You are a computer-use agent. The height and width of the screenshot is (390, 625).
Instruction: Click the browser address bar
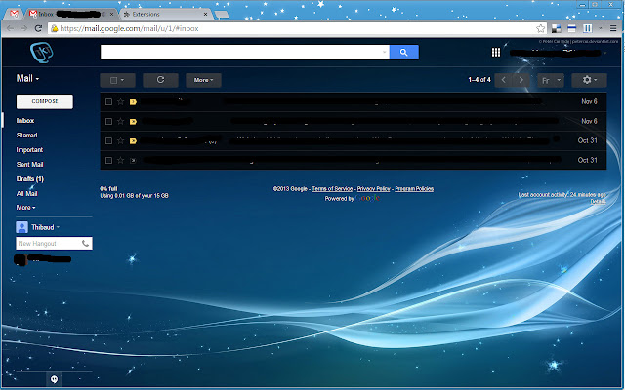pyautogui.click(x=295, y=28)
